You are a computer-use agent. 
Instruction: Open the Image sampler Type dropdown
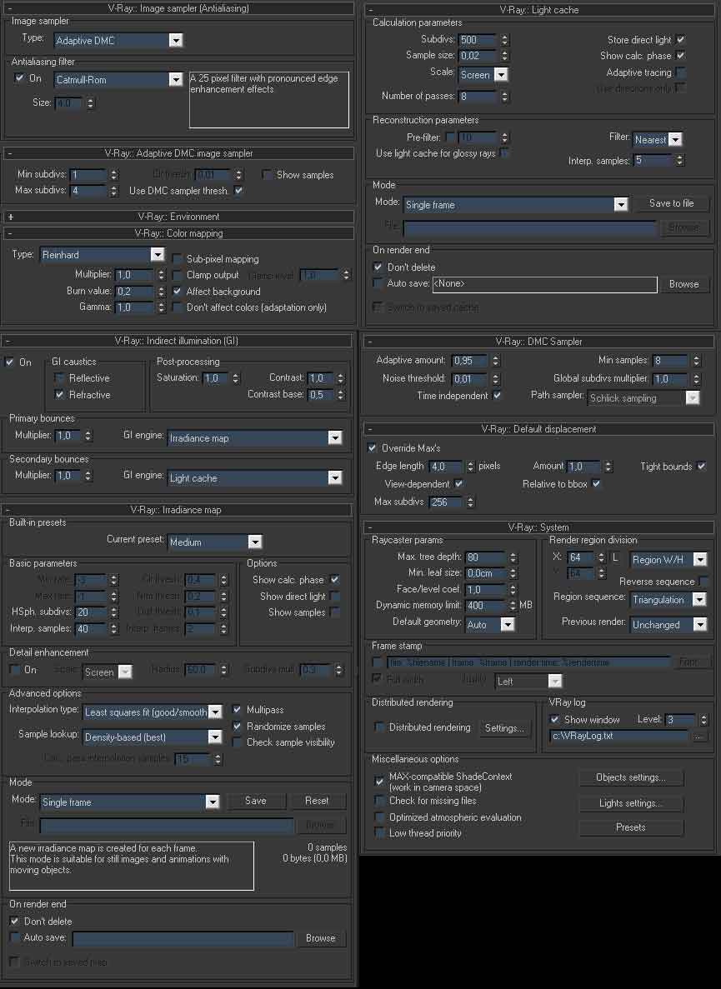(118, 40)
